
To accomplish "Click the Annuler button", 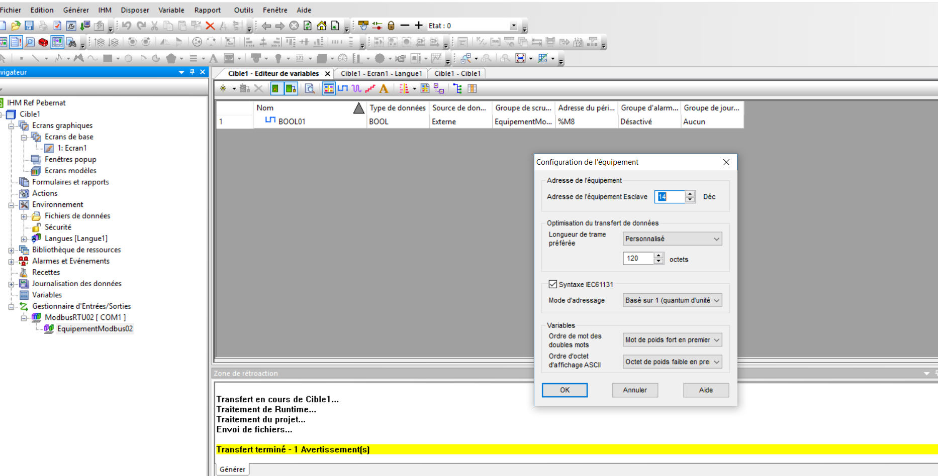I will click(635, 390).
